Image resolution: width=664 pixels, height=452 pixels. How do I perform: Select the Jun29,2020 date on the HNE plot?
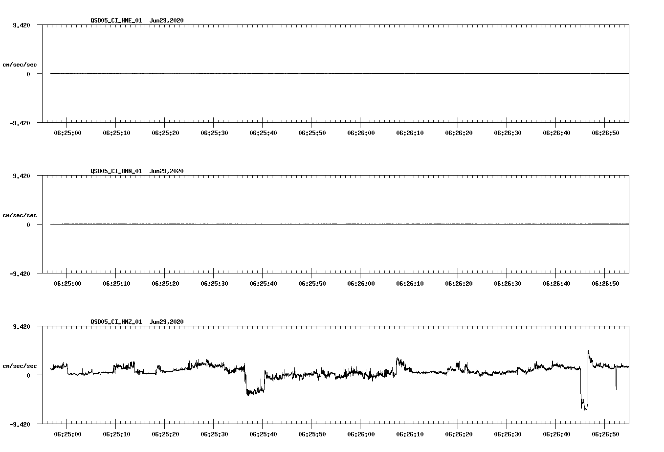[166, 21]
